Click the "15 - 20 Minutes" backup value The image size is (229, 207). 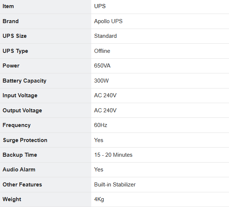click(113, 155)
